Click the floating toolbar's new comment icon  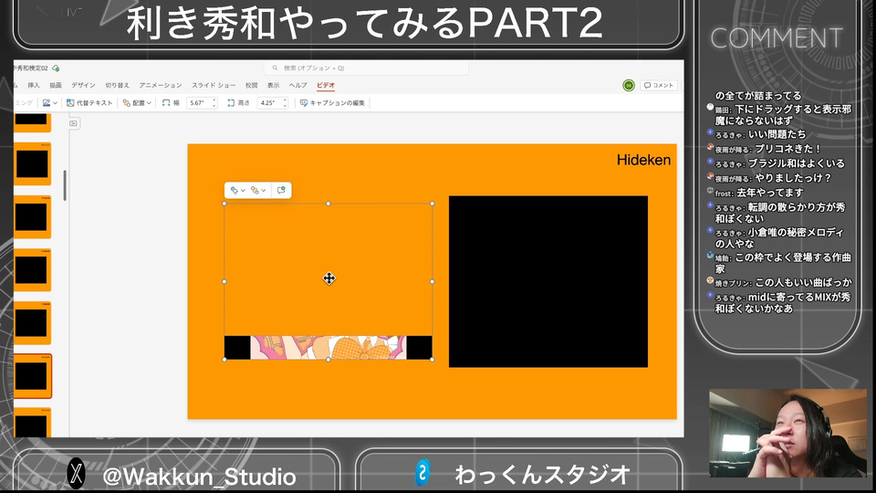281,191
